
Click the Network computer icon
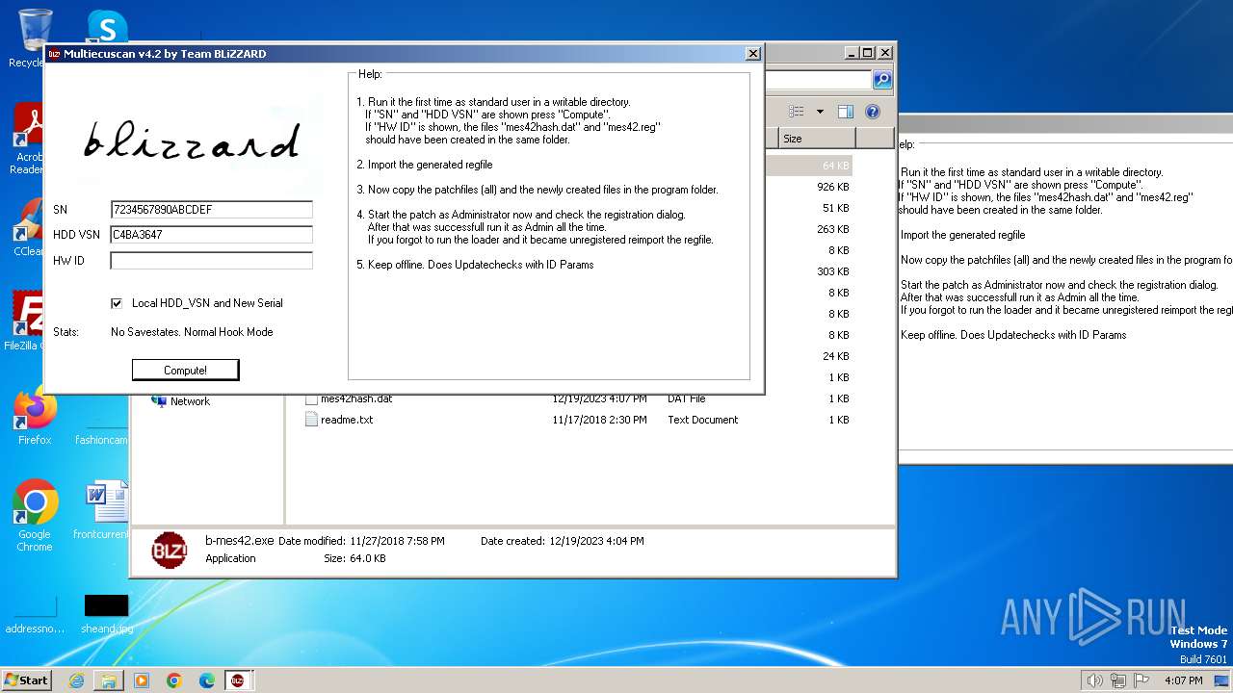tap(159, 401)
